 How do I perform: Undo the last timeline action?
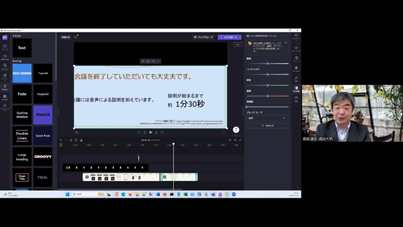61,140
